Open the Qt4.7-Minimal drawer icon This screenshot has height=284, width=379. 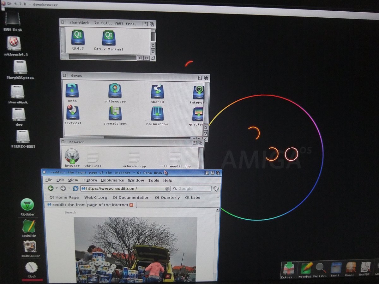[x=109, y=38]
